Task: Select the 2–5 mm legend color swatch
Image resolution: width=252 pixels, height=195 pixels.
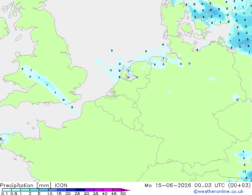Action: pyautogui.click(x=34, y=190)
